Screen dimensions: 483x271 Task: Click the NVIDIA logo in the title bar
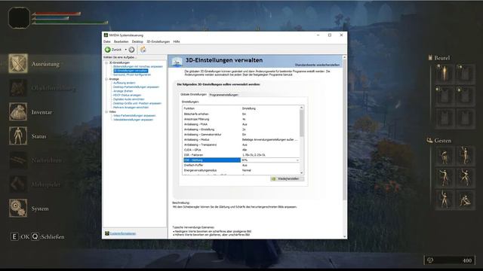coord(106,35)
